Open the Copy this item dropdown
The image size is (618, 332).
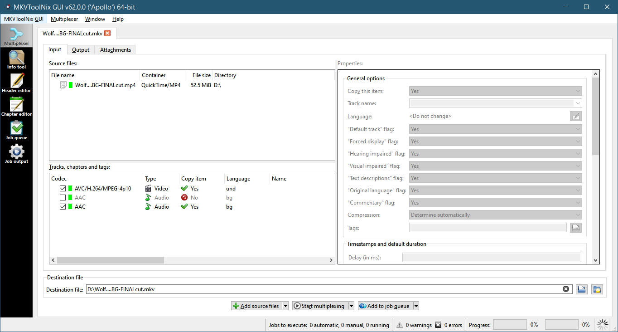click(496, 91)
